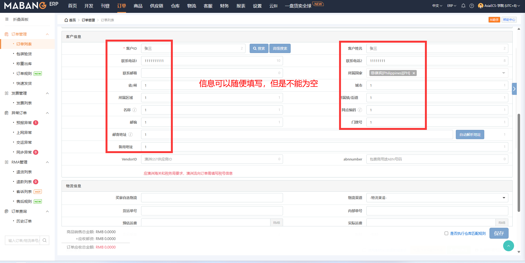
Task: Click the info icon beside 名称 label
Action: pyautogui.click(x=135, y=110)
